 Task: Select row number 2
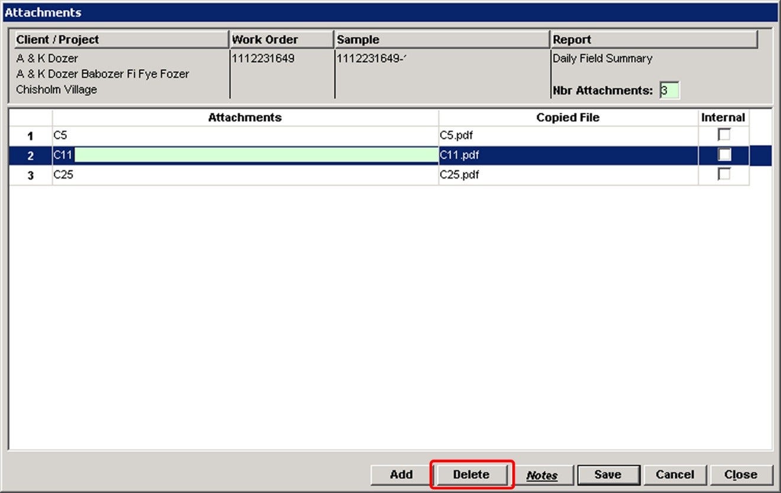point(31,156)
